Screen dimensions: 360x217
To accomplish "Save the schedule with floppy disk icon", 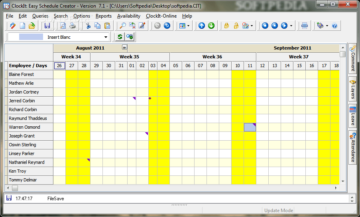I will pos(47,26).
